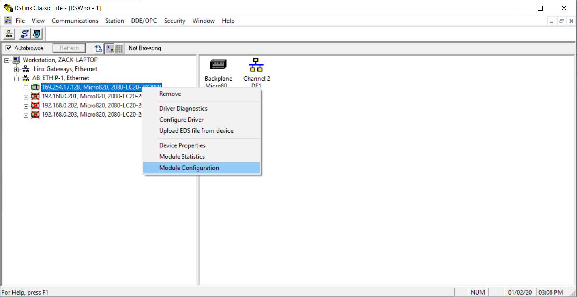Choose Configure Driver in context menu

tap(202, 120)
